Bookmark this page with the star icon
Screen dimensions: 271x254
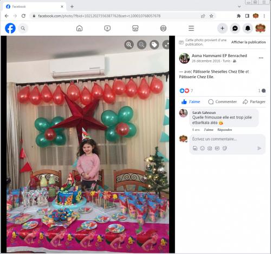click(x=211, y=16)
